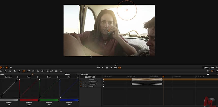The image size is (218, 107).
Task: Reset the Luminance curve
Action: click(18, 77)
